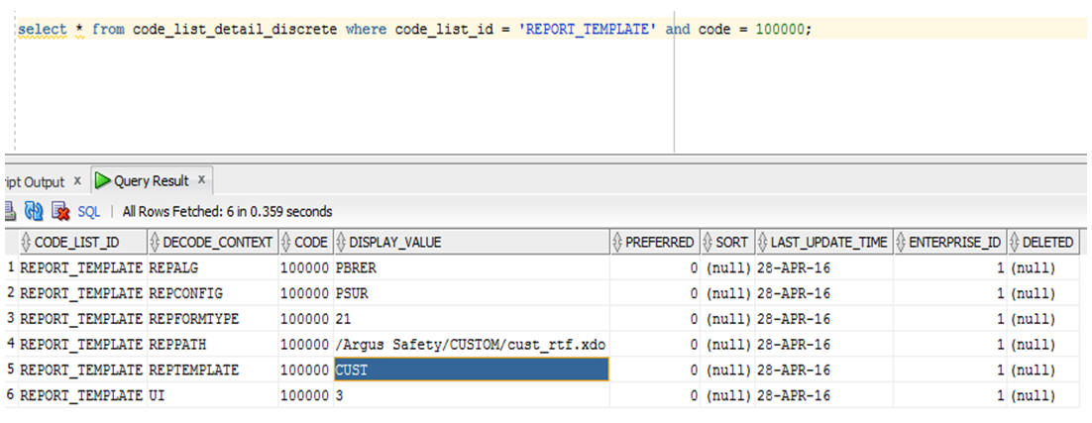Select the display value cell showing 21
1092x423 pixels.
[472, 319]
